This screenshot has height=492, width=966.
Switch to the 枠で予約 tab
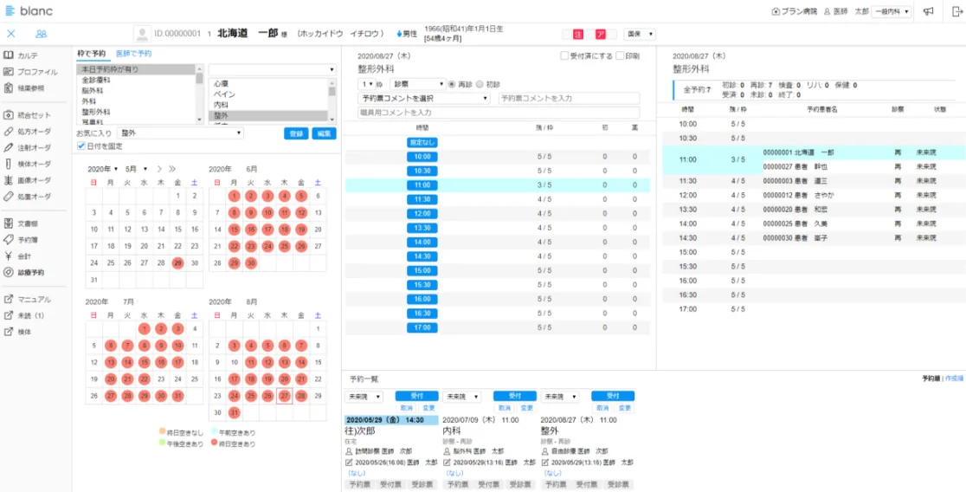(x=91, y=54)
